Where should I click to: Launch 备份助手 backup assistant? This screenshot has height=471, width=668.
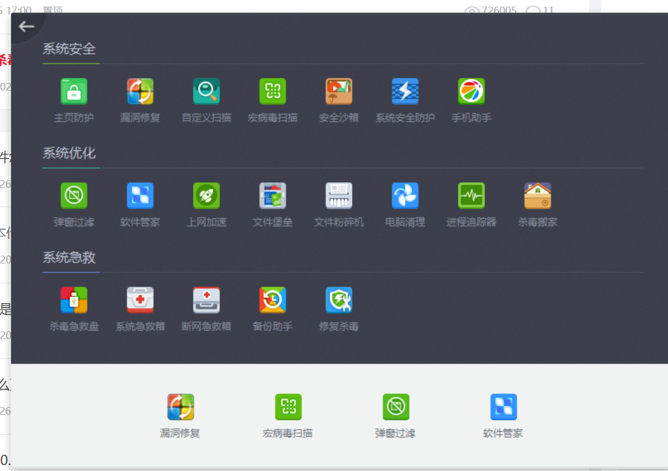pos(273,300)
